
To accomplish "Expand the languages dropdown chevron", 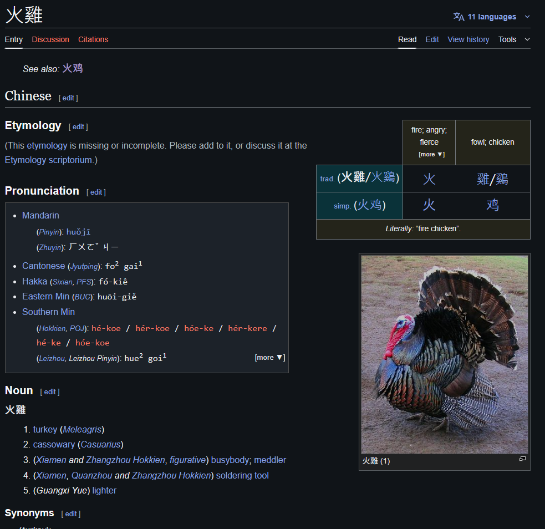I will [x=527, y=17].
